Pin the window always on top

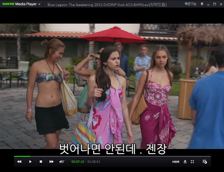click(202, 4)
